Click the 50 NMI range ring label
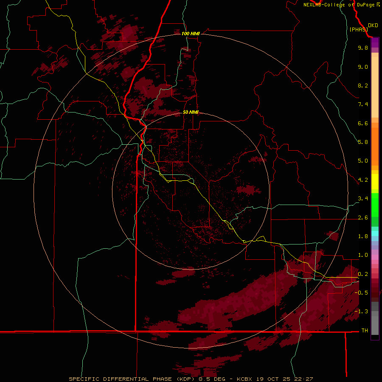 click(191, 112)
